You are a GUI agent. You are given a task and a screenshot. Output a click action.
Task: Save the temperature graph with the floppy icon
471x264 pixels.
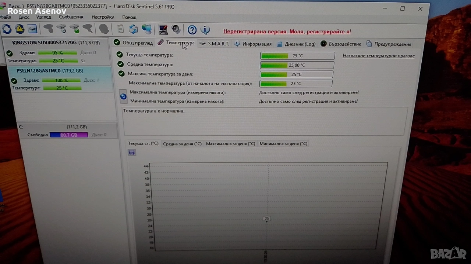[x=132, y=152]
